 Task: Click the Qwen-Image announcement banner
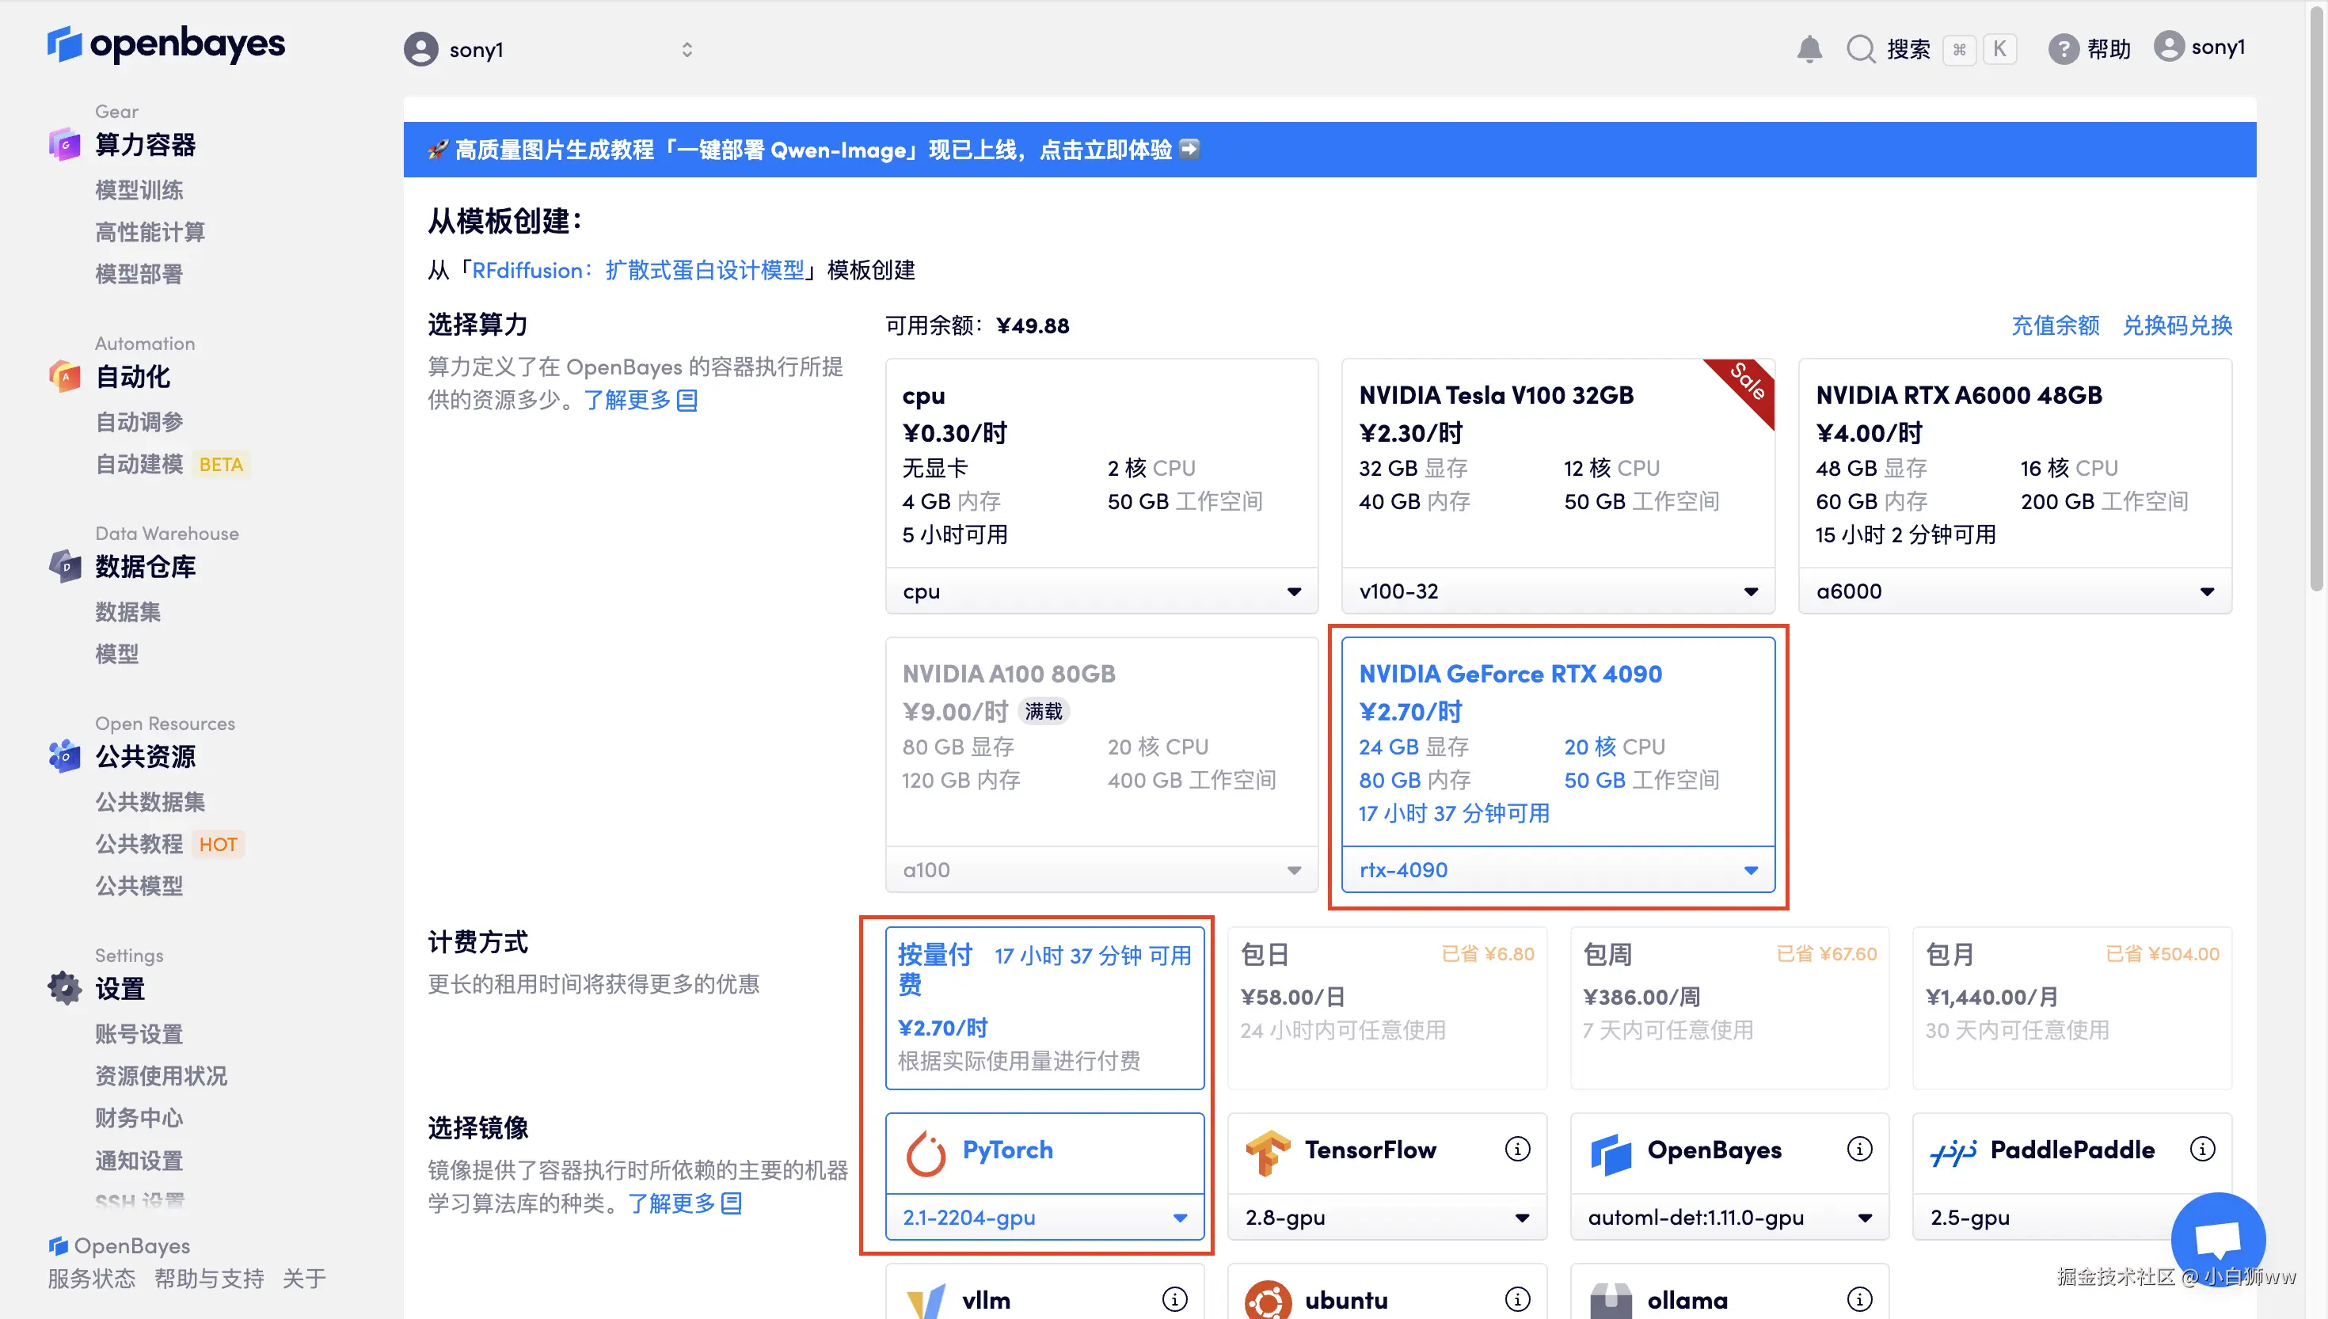[x=812, y=150]
